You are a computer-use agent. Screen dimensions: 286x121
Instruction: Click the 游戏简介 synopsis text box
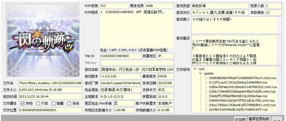click(236, 25)
